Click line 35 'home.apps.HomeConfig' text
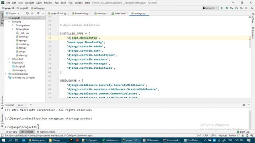Viewport: 255px width, 143px height. (85, 42)
